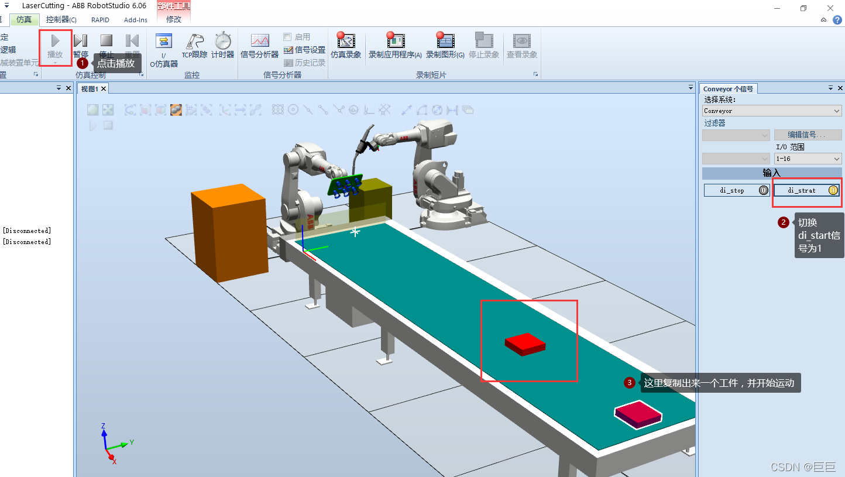Viewport: 845px width, 477px height.
Task: Open the play button's dropdown arrow
Action: coord(56,62)
